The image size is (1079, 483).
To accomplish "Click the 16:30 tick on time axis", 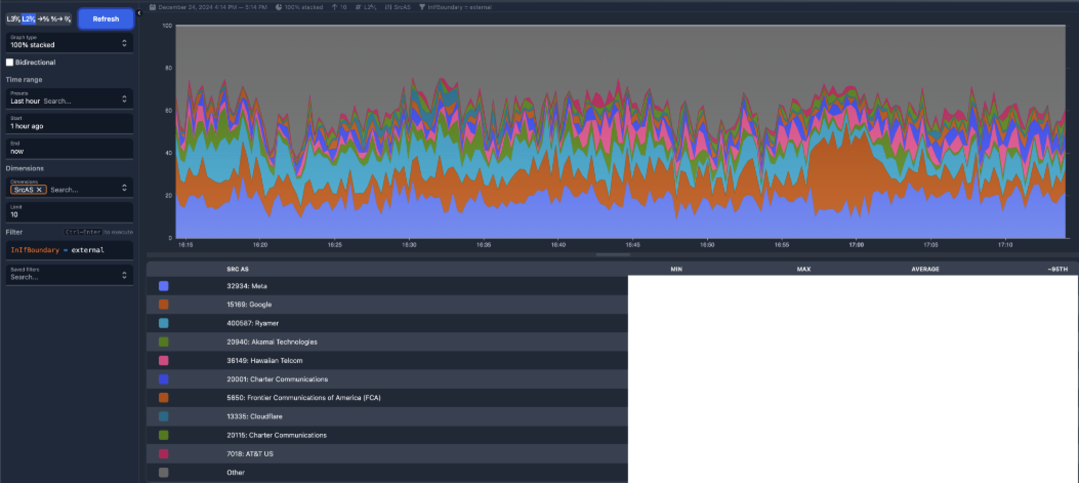I will tap(409, 245).
